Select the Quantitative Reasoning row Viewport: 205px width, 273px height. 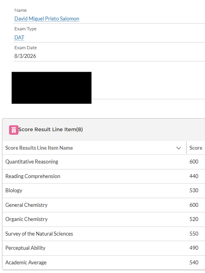point(103,162)
